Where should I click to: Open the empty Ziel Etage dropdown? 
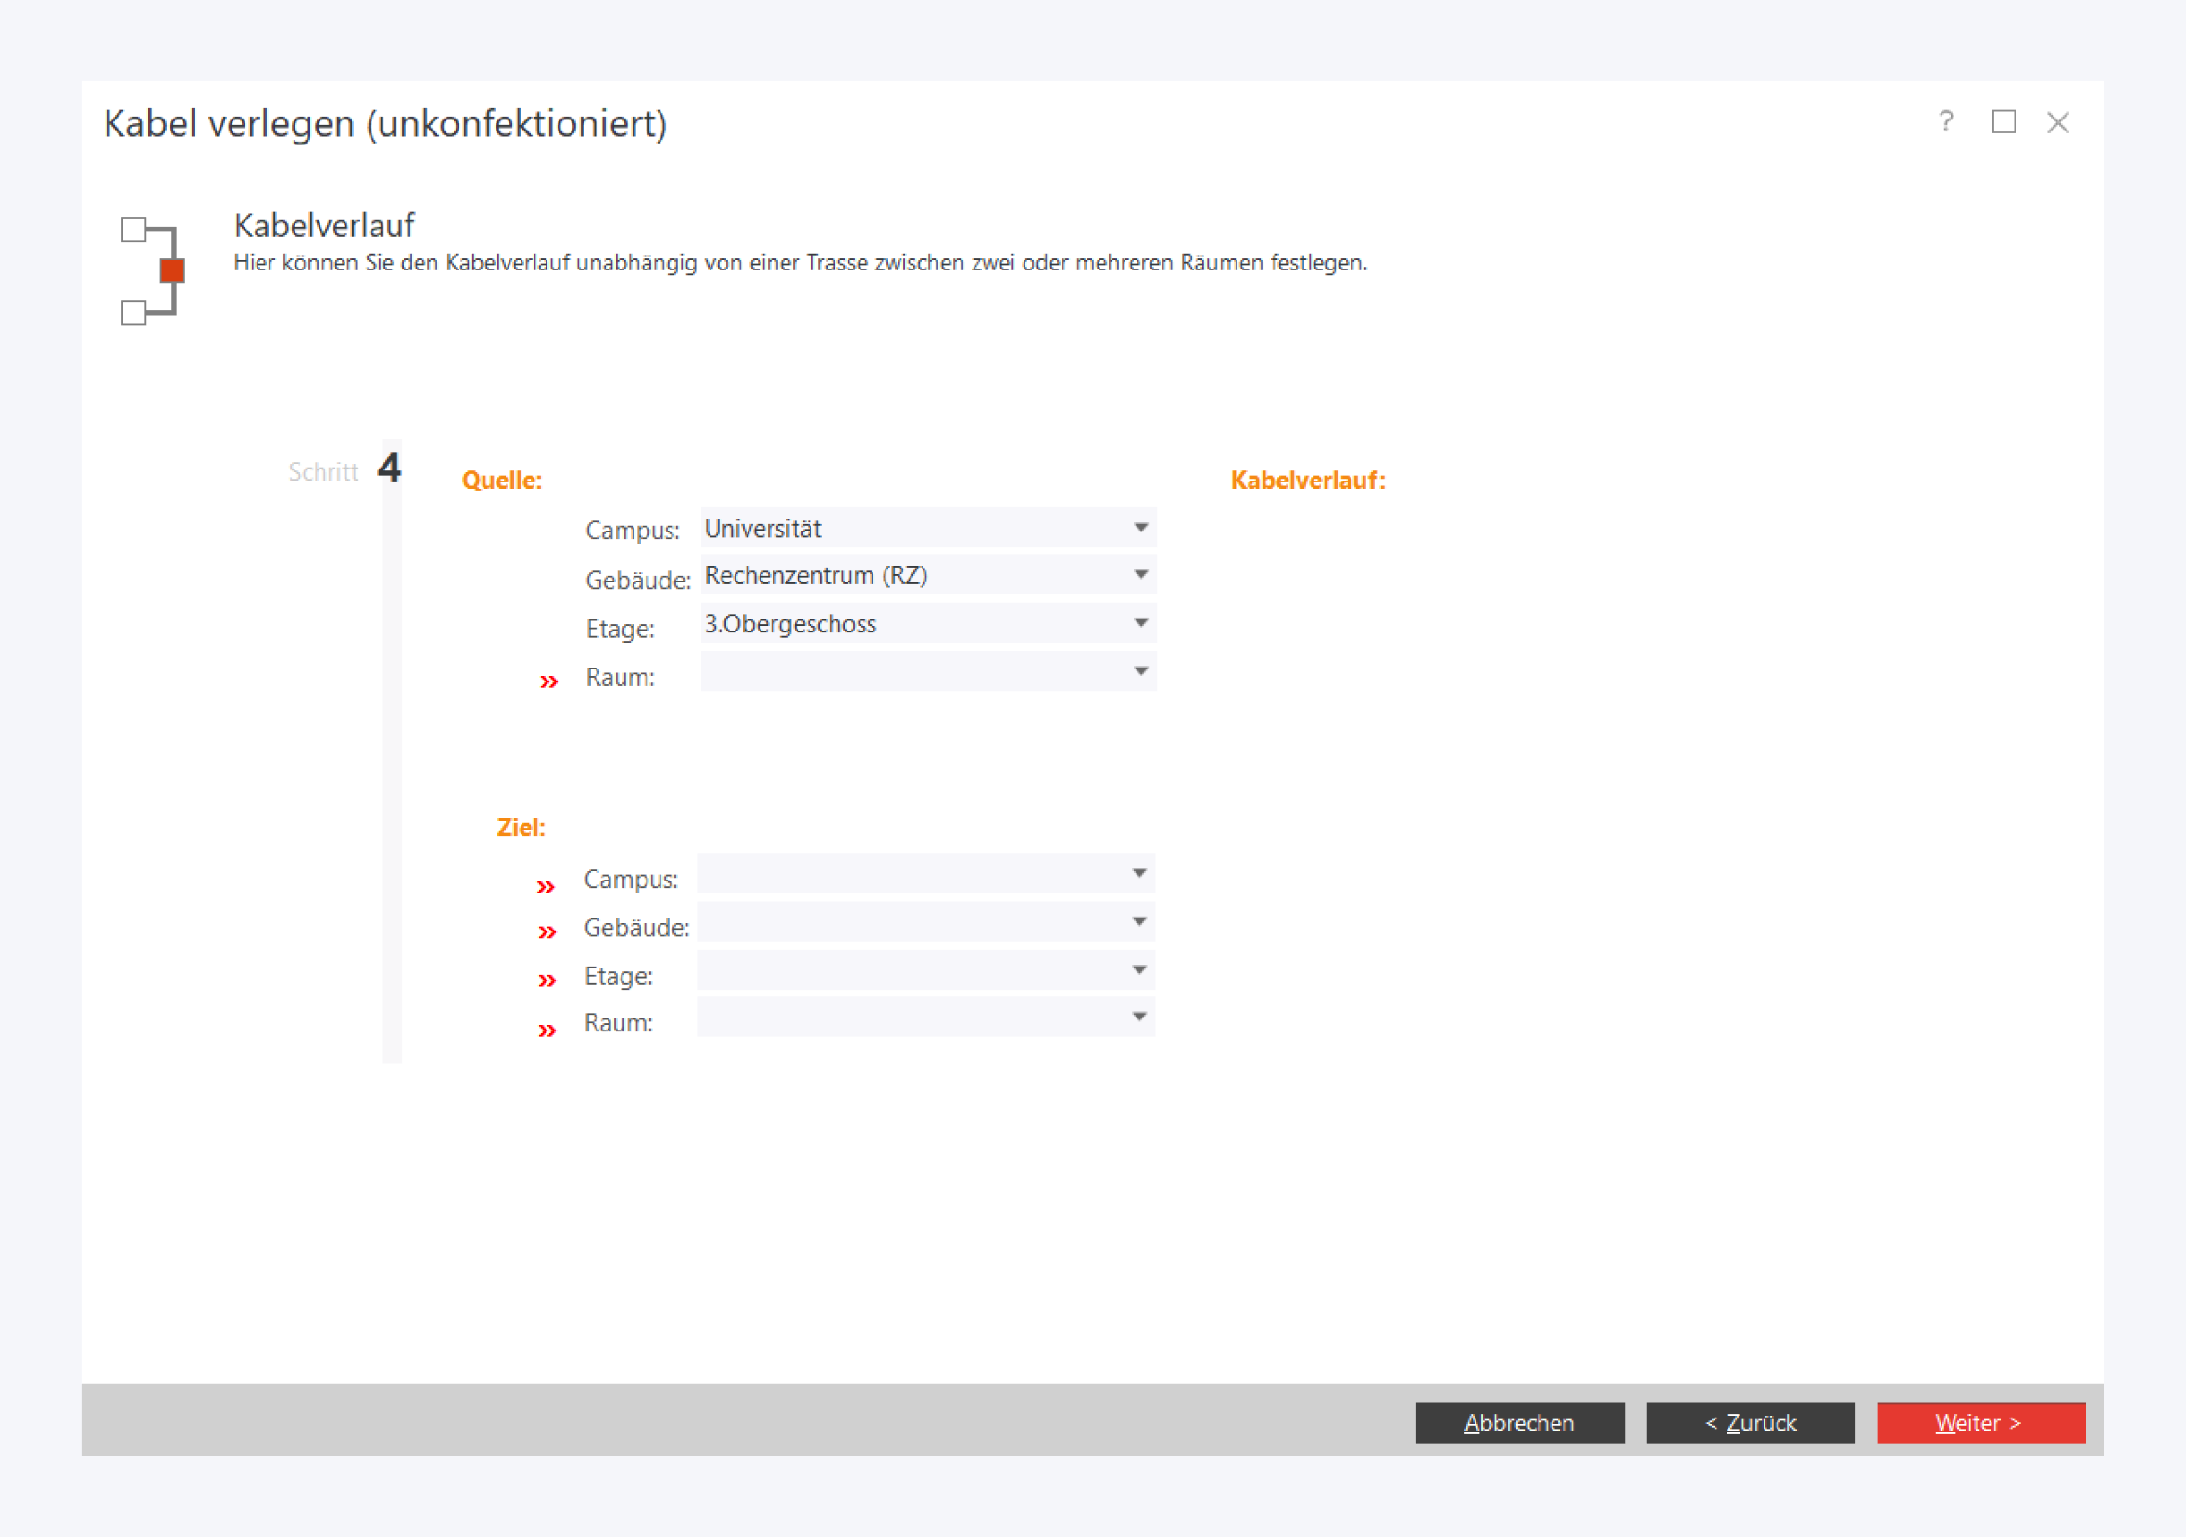tap(926, 970)
